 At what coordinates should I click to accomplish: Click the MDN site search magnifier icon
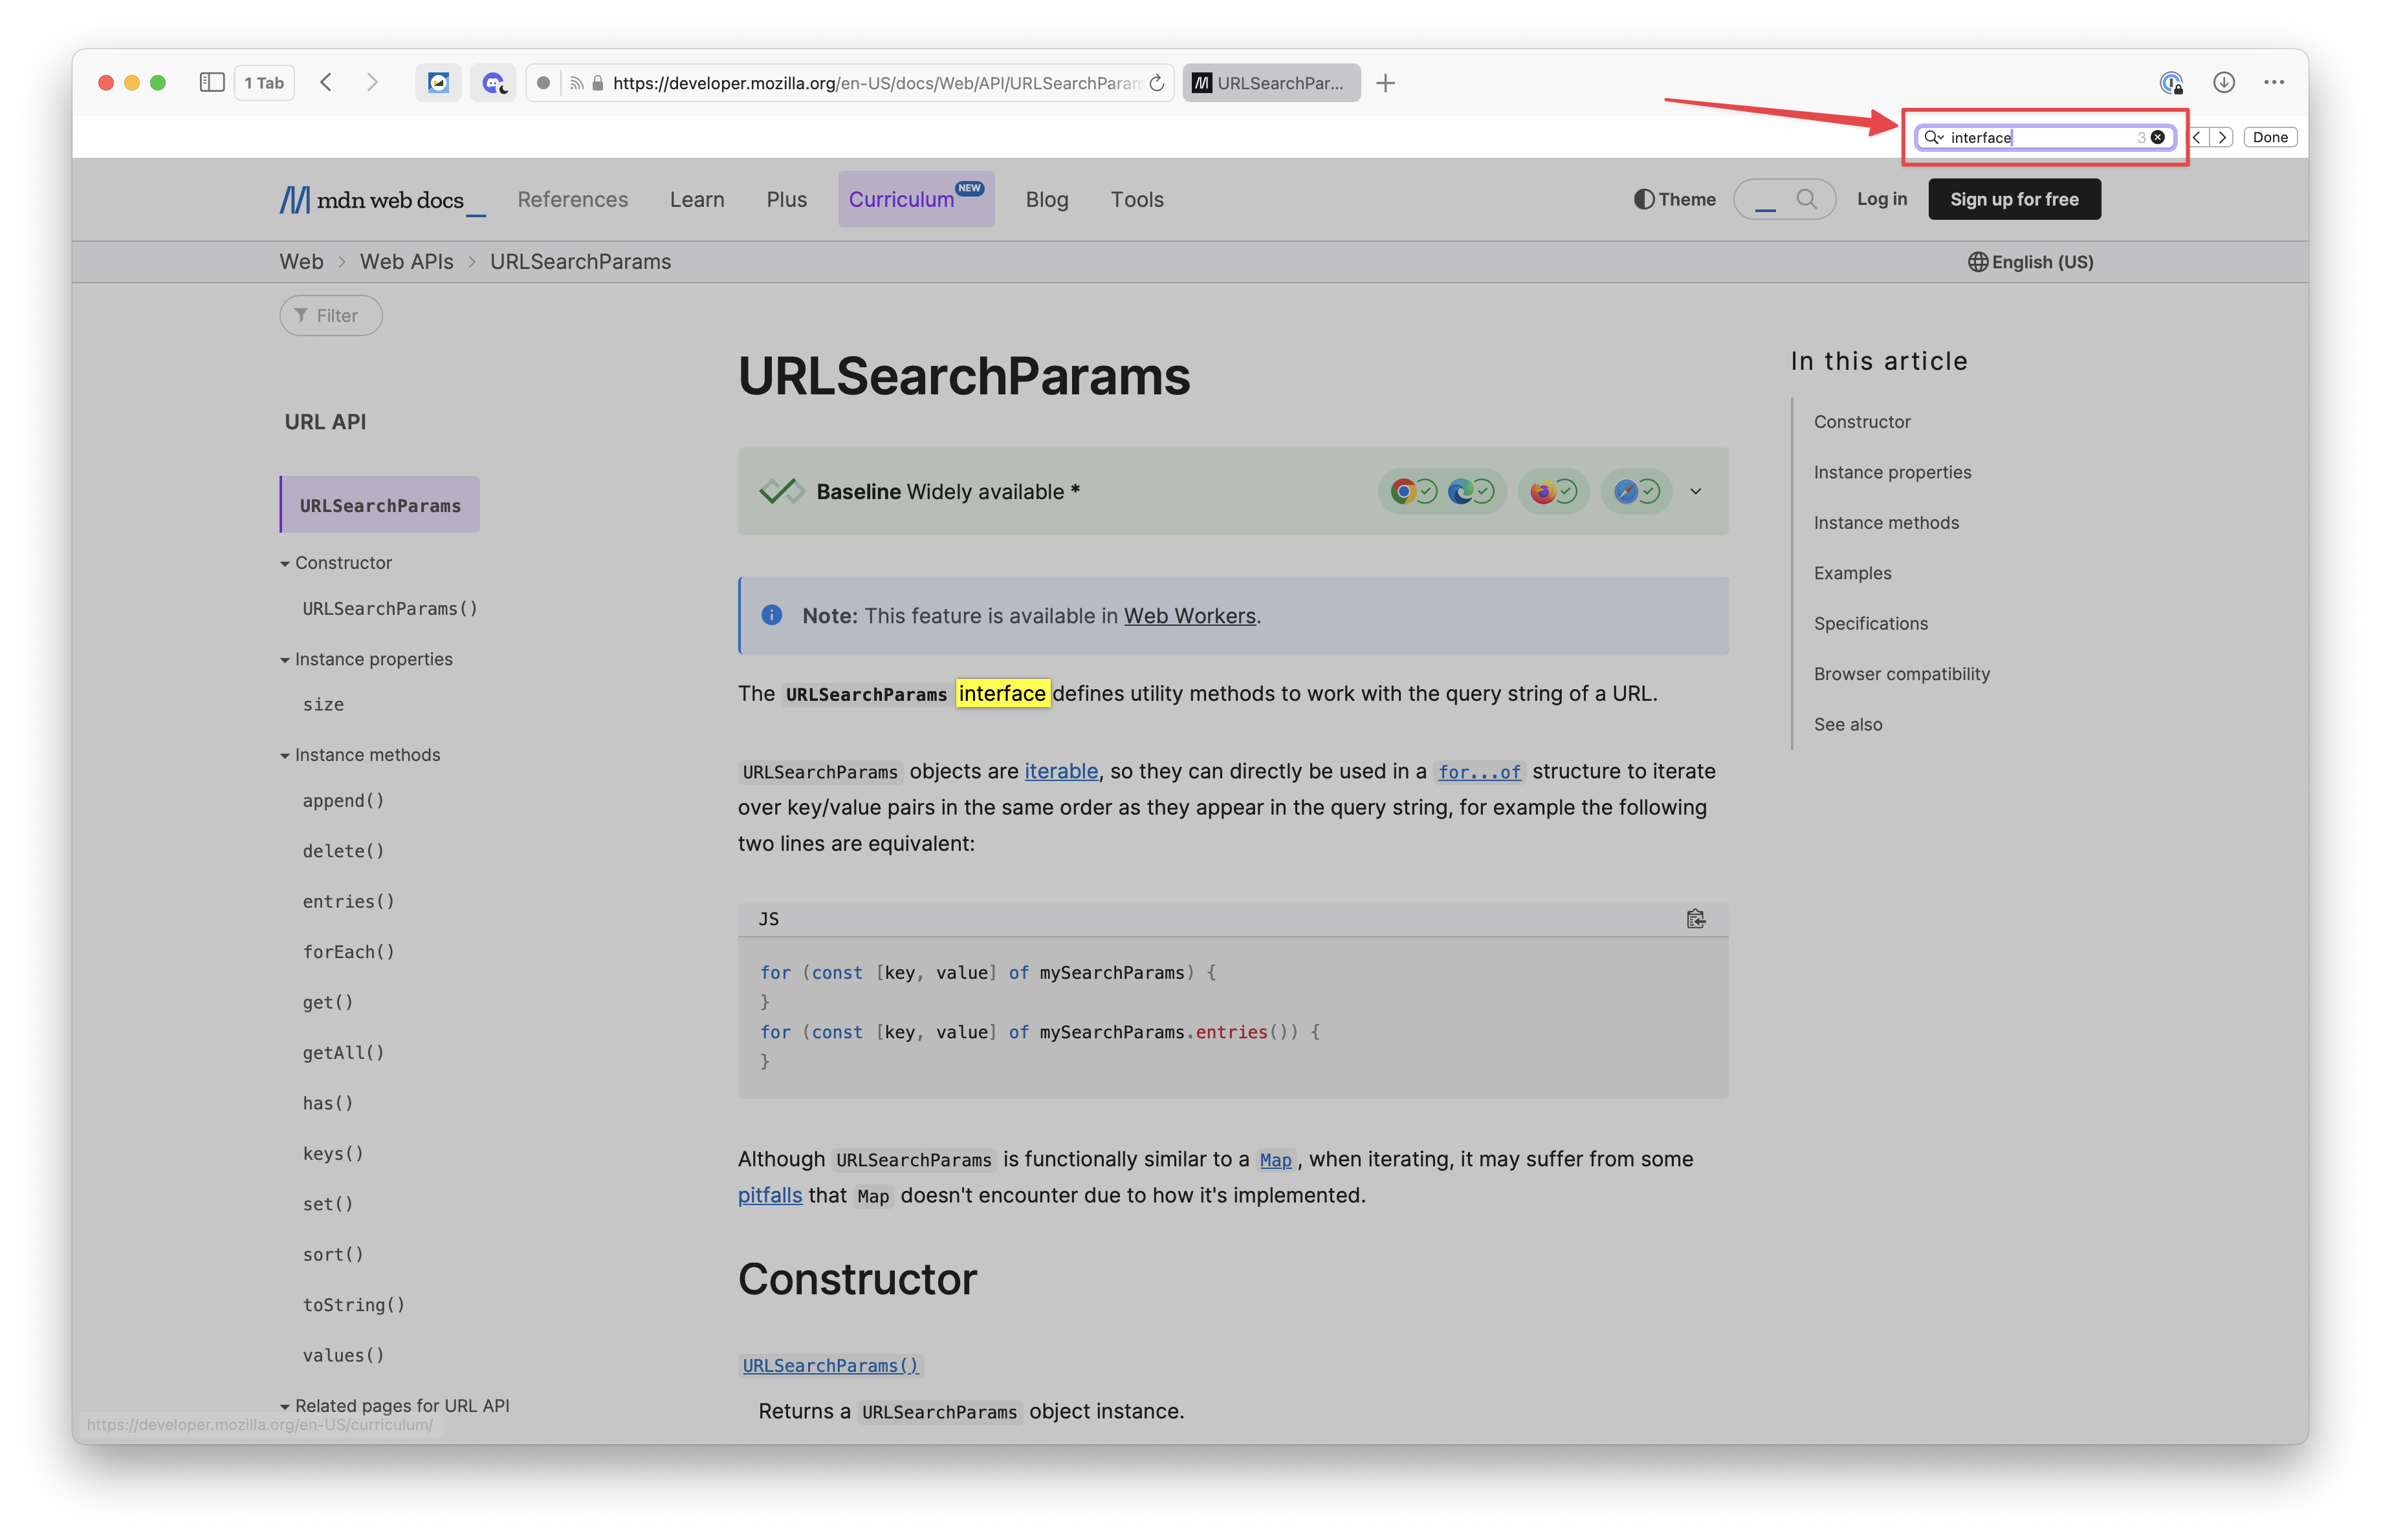(x=1806, y=199)
